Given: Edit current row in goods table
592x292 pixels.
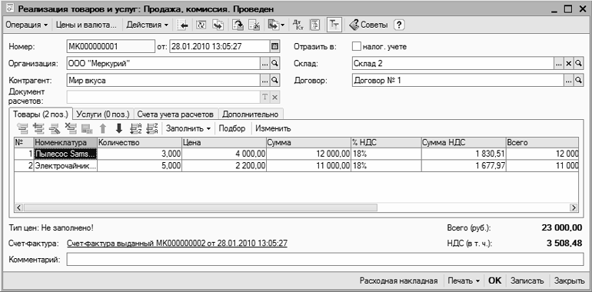Looking at the screenshot, I should (55, 128).
